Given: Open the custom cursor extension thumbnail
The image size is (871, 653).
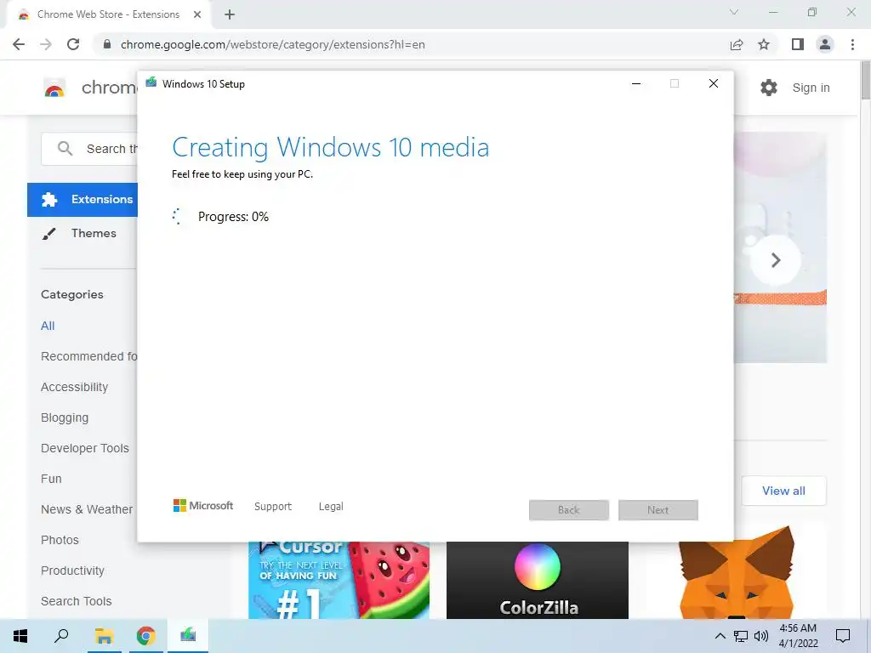Looking at the screenshot, I should 339,580.
